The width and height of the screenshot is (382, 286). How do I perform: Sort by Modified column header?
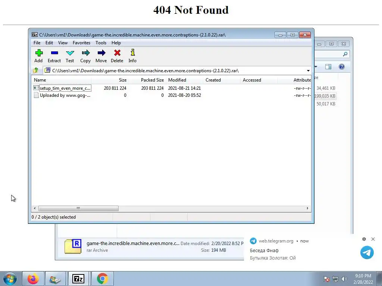pyautogui.click(x=184, y=80)
